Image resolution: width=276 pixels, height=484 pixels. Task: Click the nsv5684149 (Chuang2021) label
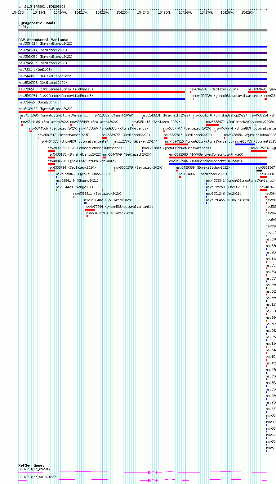coord(77,181)
